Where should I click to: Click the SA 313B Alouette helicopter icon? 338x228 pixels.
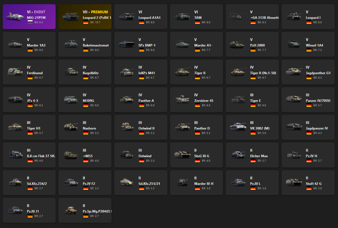point(237,17)
